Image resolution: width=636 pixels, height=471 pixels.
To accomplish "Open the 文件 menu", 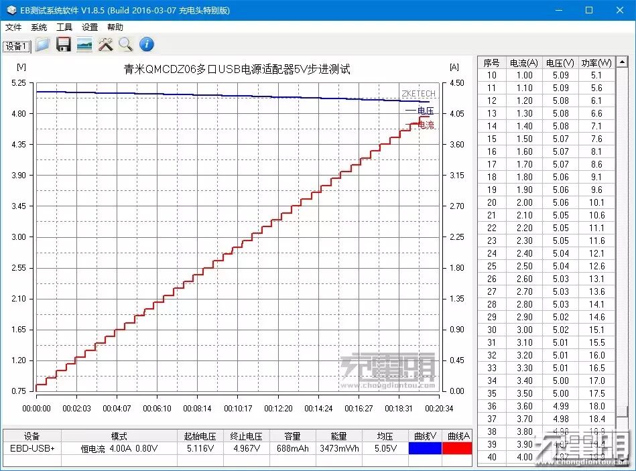I will 13,27.
